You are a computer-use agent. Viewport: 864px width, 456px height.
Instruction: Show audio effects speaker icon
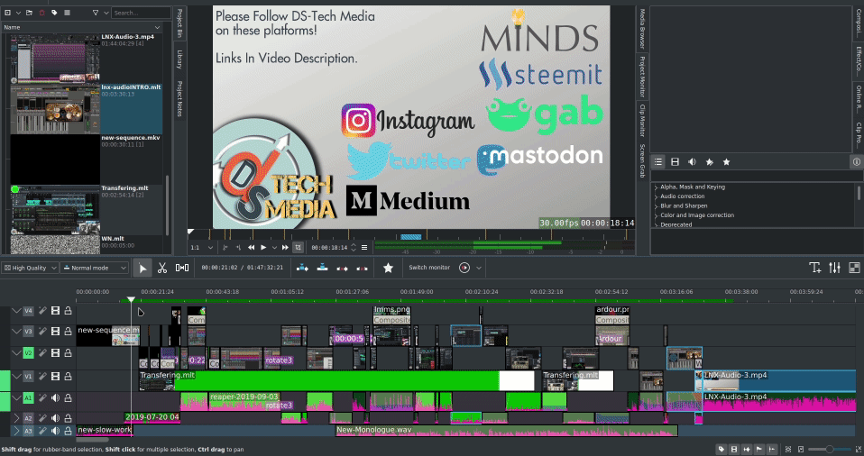point(692,162)
